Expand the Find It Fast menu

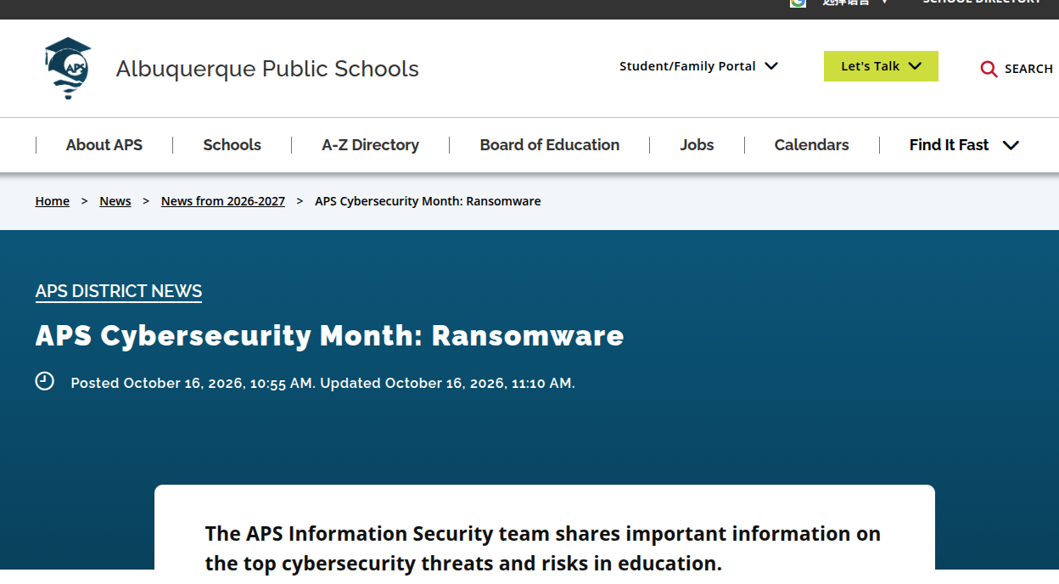pos(964,145)
